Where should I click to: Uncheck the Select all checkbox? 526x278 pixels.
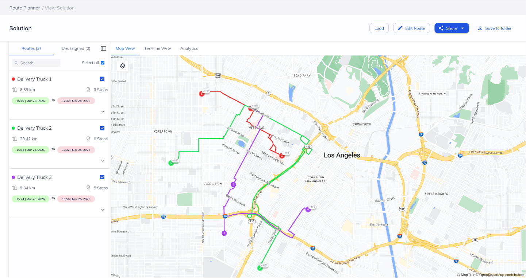click(x=103, y=63)
